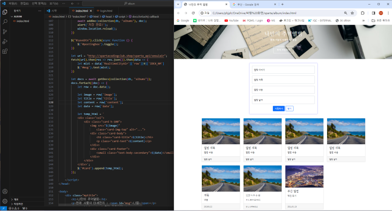The height and width of the screenshot is (211, 392).
Task: Go forward with the VS Code navigation arrow
Action: click(x=78, y=4)
